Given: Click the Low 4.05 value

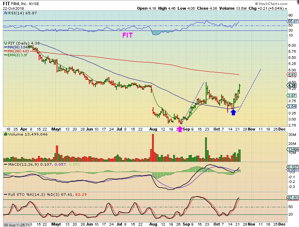Looking at the screenshot, I should (186, 8).
